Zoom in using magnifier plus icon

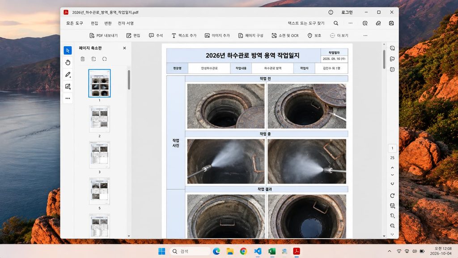[x=392, y=226]
